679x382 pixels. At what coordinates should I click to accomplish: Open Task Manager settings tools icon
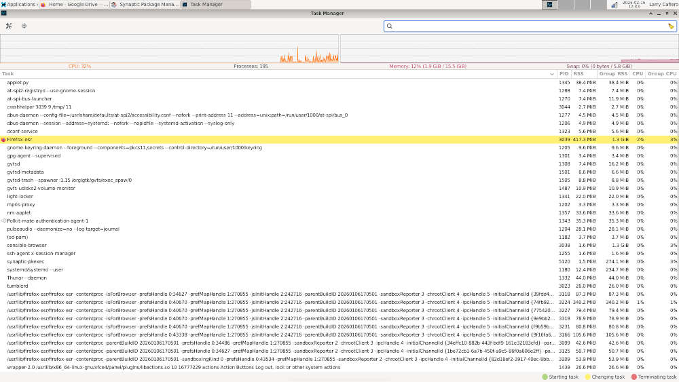(9, 26)
